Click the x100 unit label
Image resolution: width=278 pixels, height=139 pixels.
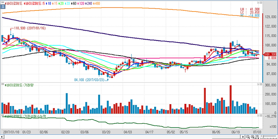[x=273, y=127]
